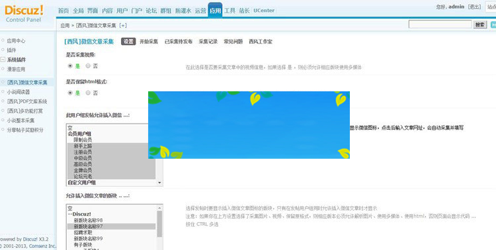
Task: Select 新版块名称98 in the forum list
Action: (88, 220)
